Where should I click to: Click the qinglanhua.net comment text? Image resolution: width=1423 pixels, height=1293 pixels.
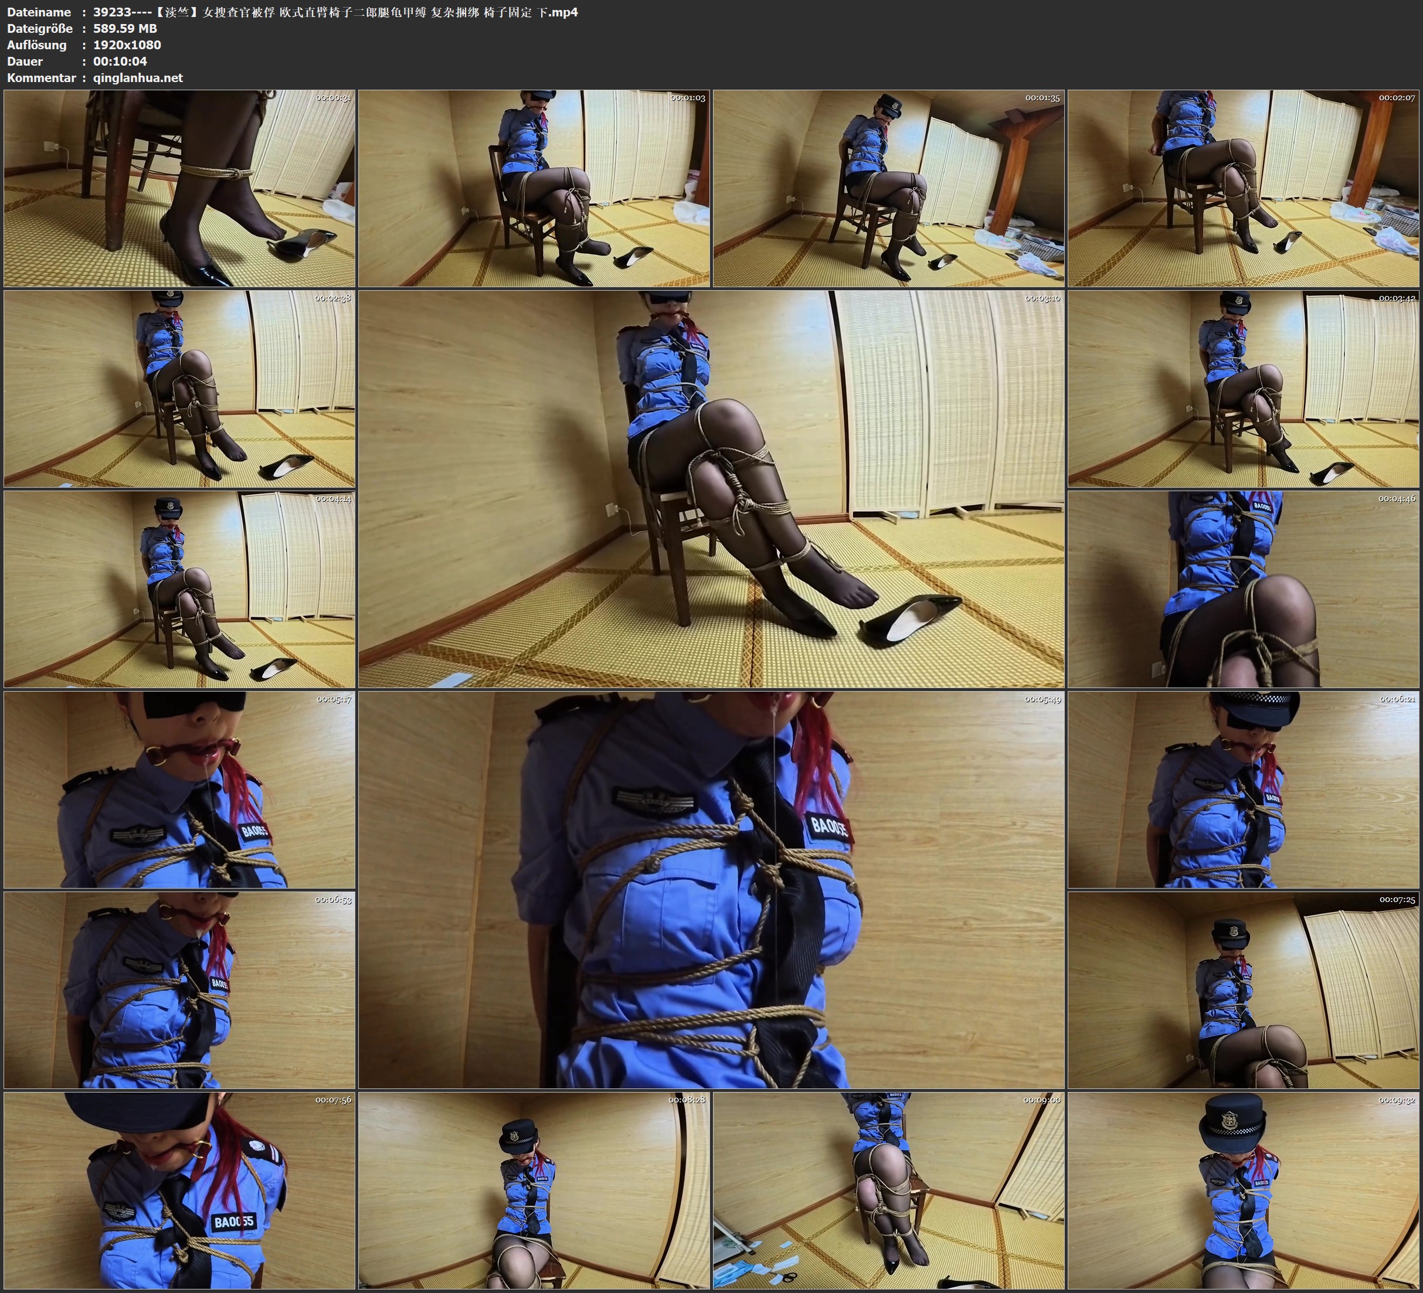click(x=138, y=77)
